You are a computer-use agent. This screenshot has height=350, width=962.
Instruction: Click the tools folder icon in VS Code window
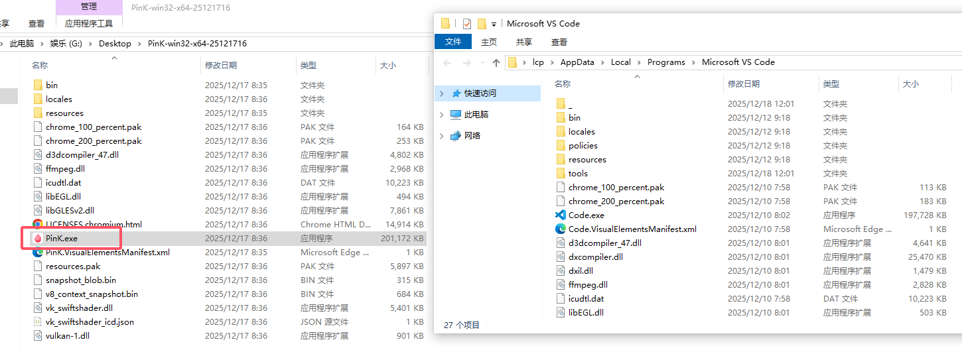point(561,173)
